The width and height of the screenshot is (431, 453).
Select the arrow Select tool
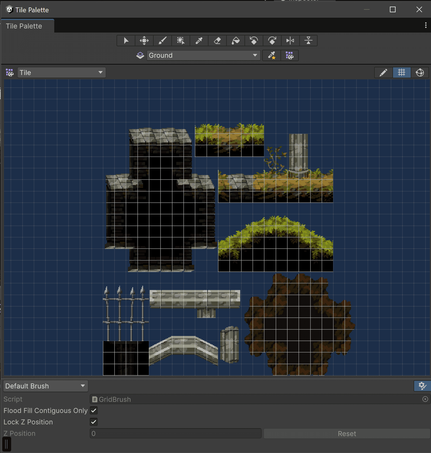click(x=126, y=41)
